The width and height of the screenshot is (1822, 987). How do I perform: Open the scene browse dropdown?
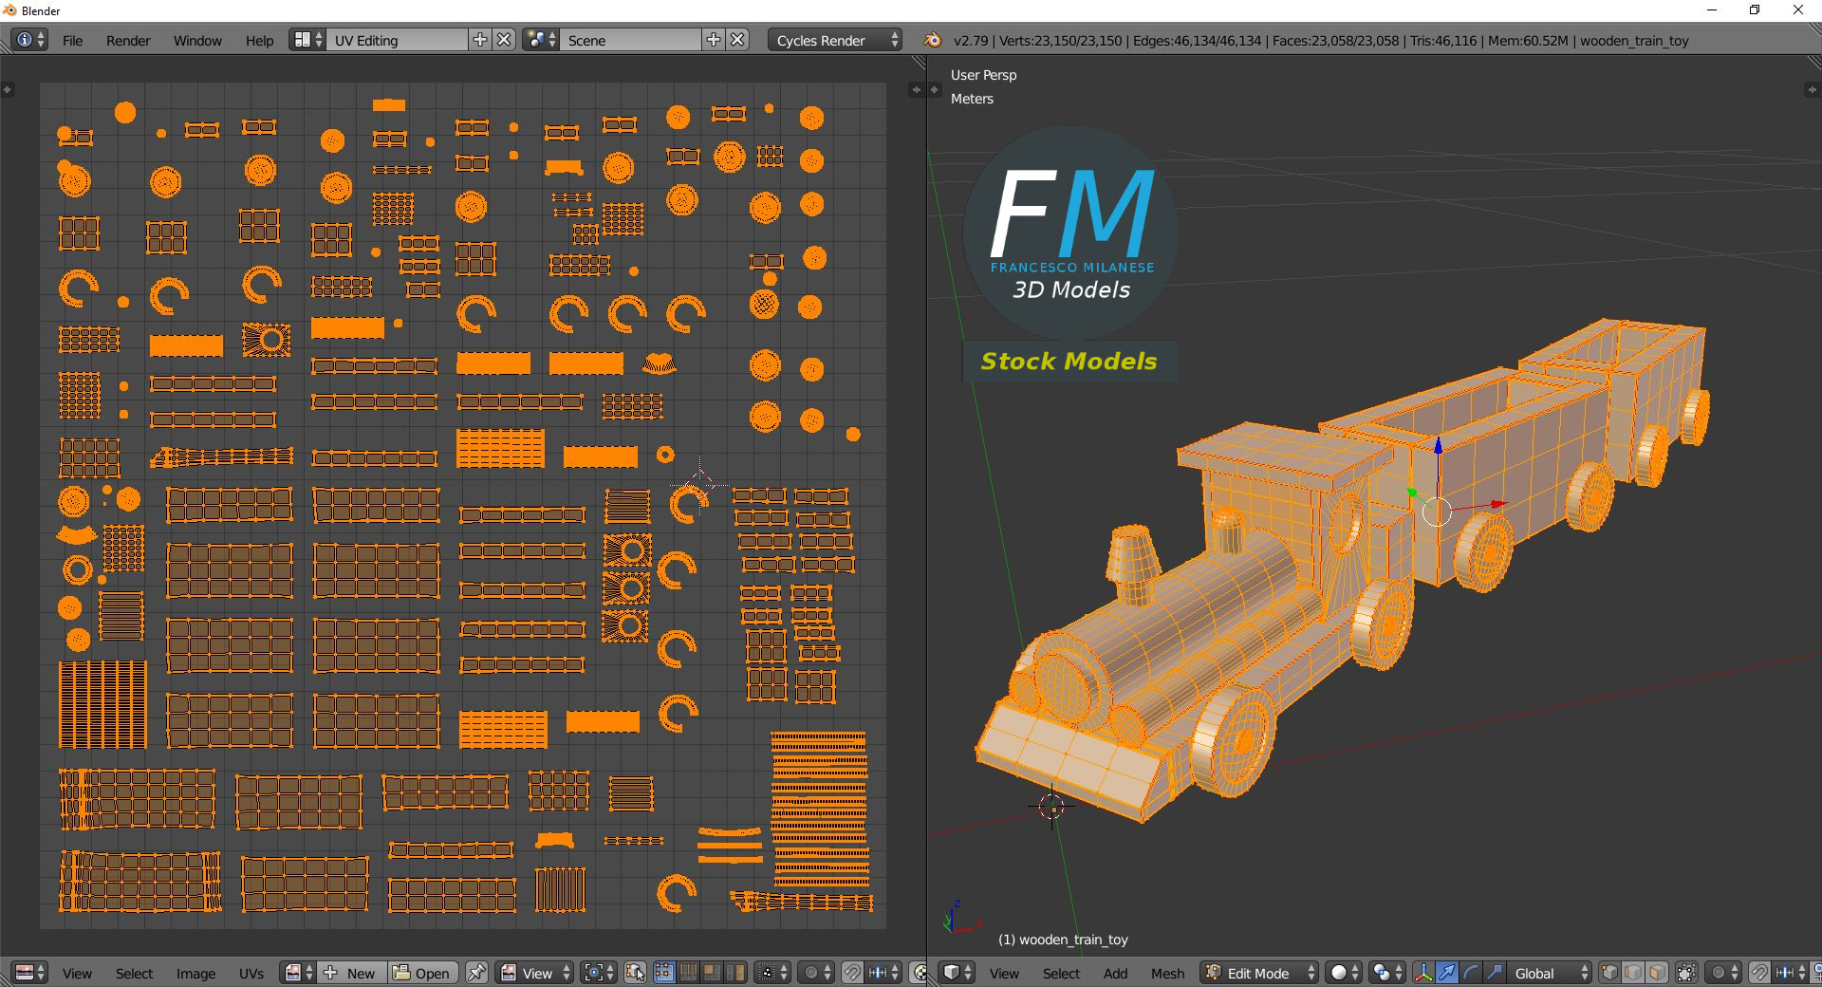pyautogui.click(x=541, y=40)
